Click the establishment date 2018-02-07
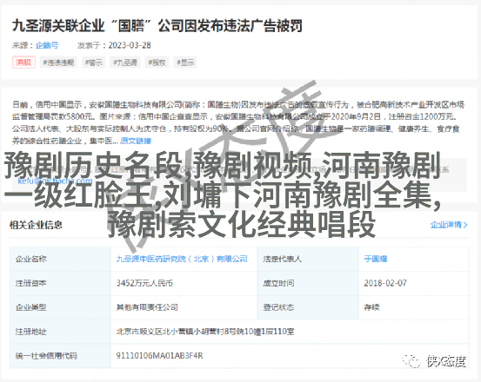The height and width of the screenshot is (382, 481). coord(385,283)
